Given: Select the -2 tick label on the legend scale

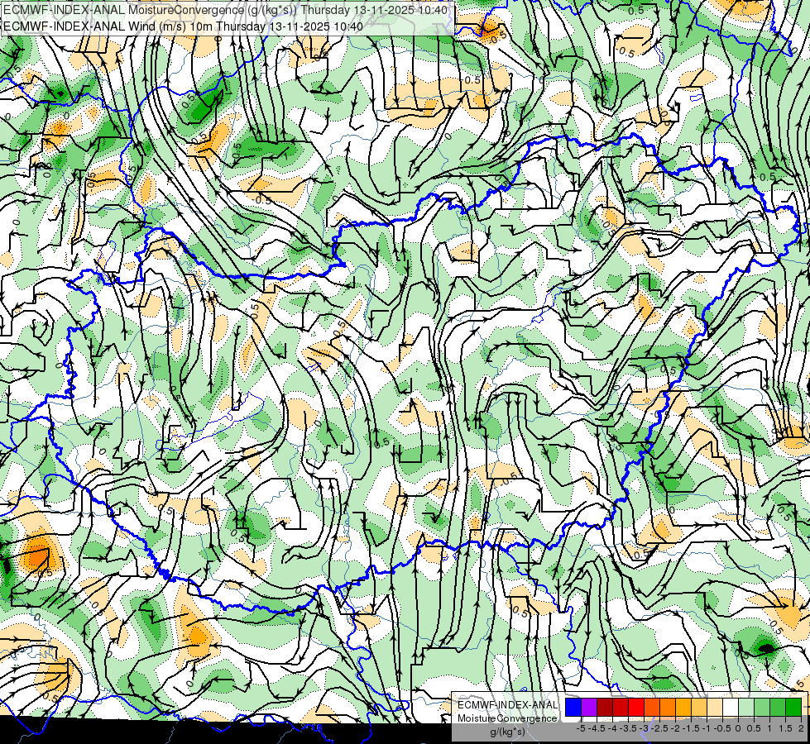Looking at the screenshot, I should (x=676, y=728).
